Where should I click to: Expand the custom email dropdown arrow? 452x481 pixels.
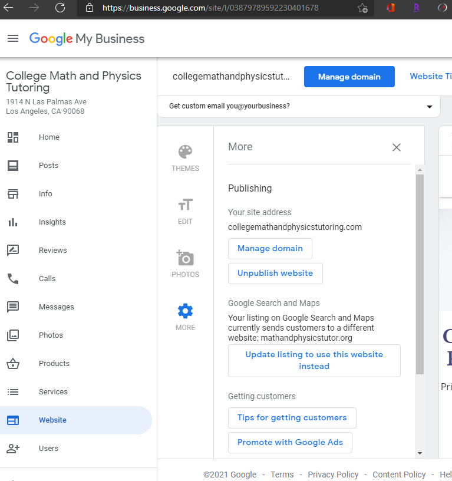(429, 107)
